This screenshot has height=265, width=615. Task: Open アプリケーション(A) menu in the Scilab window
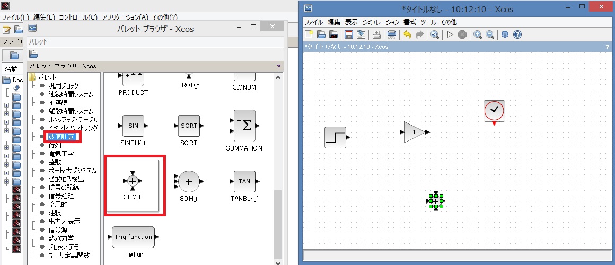(x=125, y=17)
